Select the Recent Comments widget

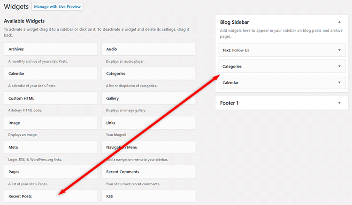148,172
